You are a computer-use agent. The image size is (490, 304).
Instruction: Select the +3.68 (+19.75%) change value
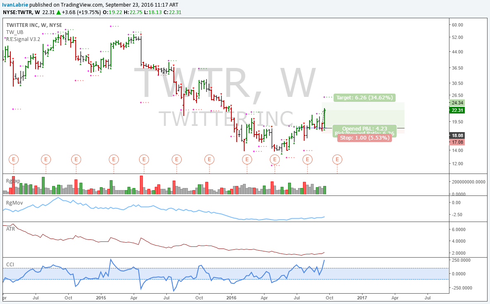pyautogui.click(x=81, y=12)
